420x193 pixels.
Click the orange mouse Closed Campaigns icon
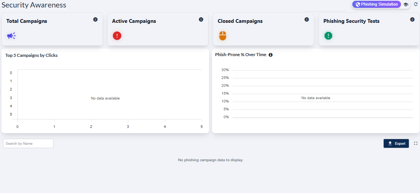[x=223, y=36]
